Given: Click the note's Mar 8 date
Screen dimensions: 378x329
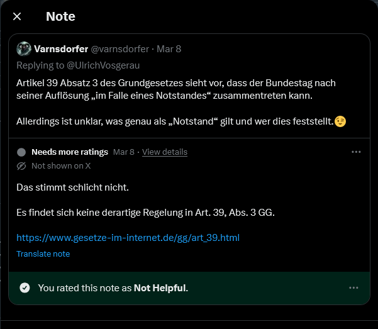Looking at the screenshot, I should point(123,152).
